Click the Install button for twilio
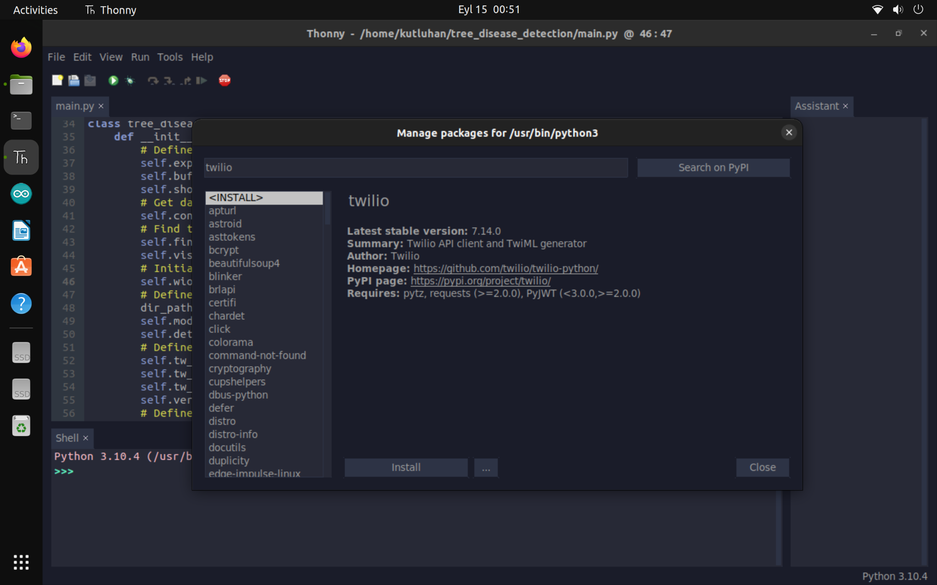Screen dimensions: 937x585 [406, 468]
